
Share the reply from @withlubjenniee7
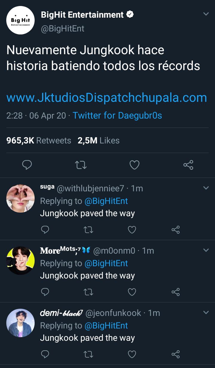point(176,230)
